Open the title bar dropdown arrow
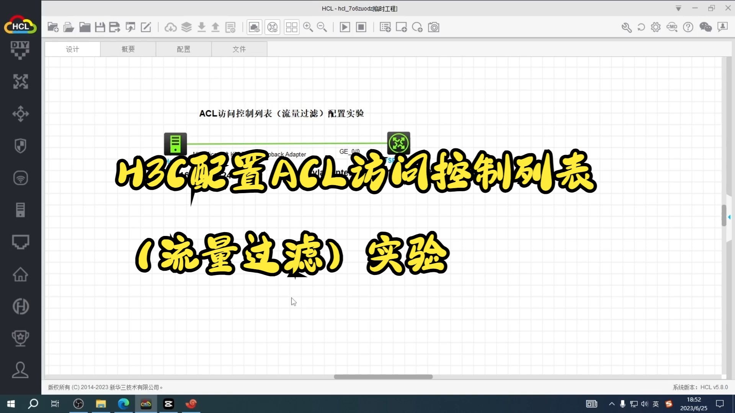 [678, 8]
